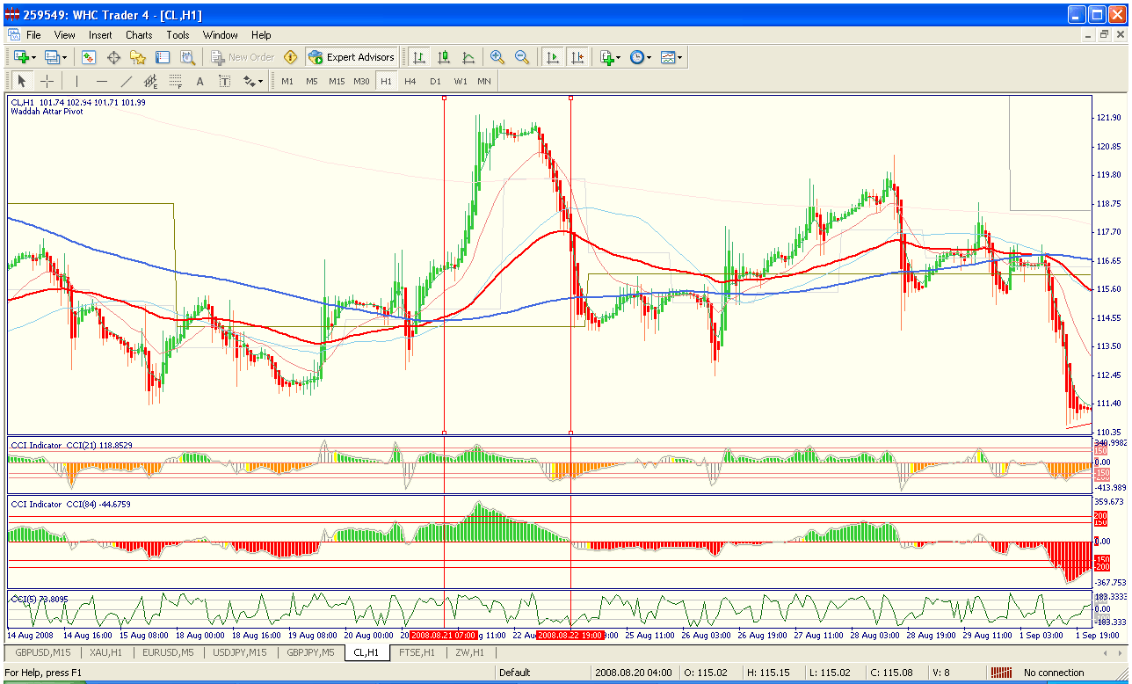Toggle chart auto scroll
The width and height of the screenshot is (1132, 684).
[x=553, y=57]
